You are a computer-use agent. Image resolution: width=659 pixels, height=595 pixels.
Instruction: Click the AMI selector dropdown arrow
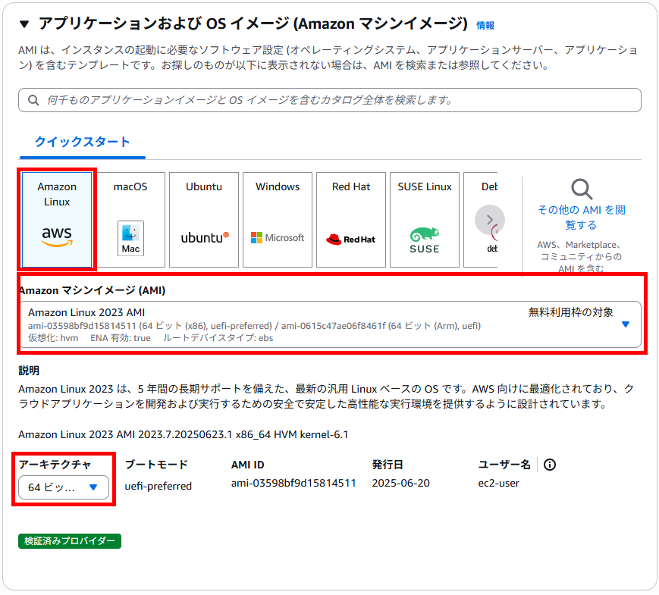pos(626,324)
